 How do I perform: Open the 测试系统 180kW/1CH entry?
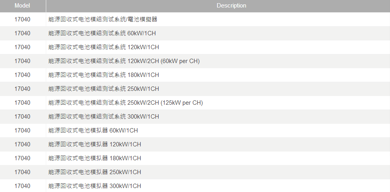[x=104, y=75]
